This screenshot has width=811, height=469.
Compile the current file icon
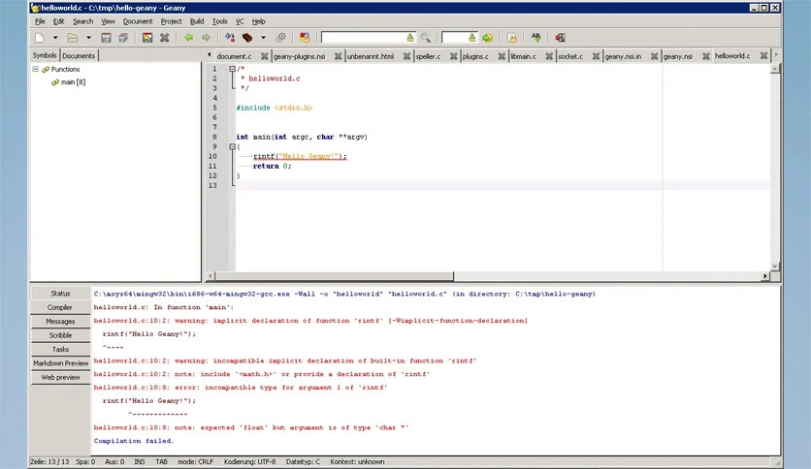[230, 38]
